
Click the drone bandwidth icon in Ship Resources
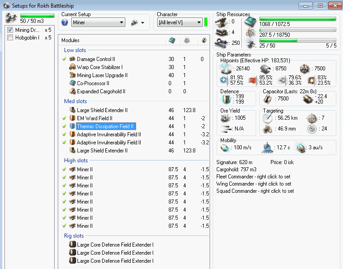(x=250, y=43)
